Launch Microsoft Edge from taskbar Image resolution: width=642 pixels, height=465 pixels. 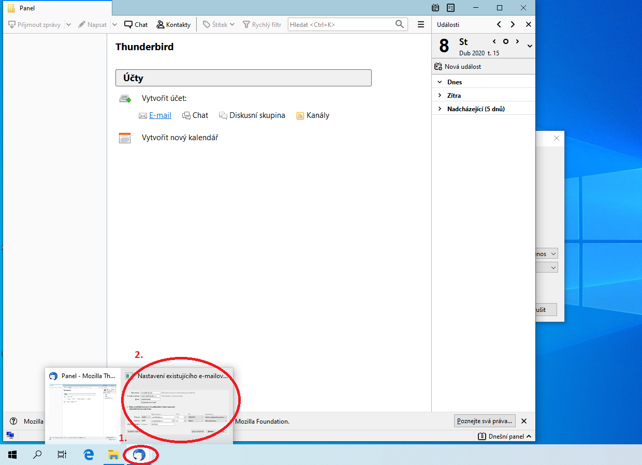pyautogui.click(x=89, y=455)
